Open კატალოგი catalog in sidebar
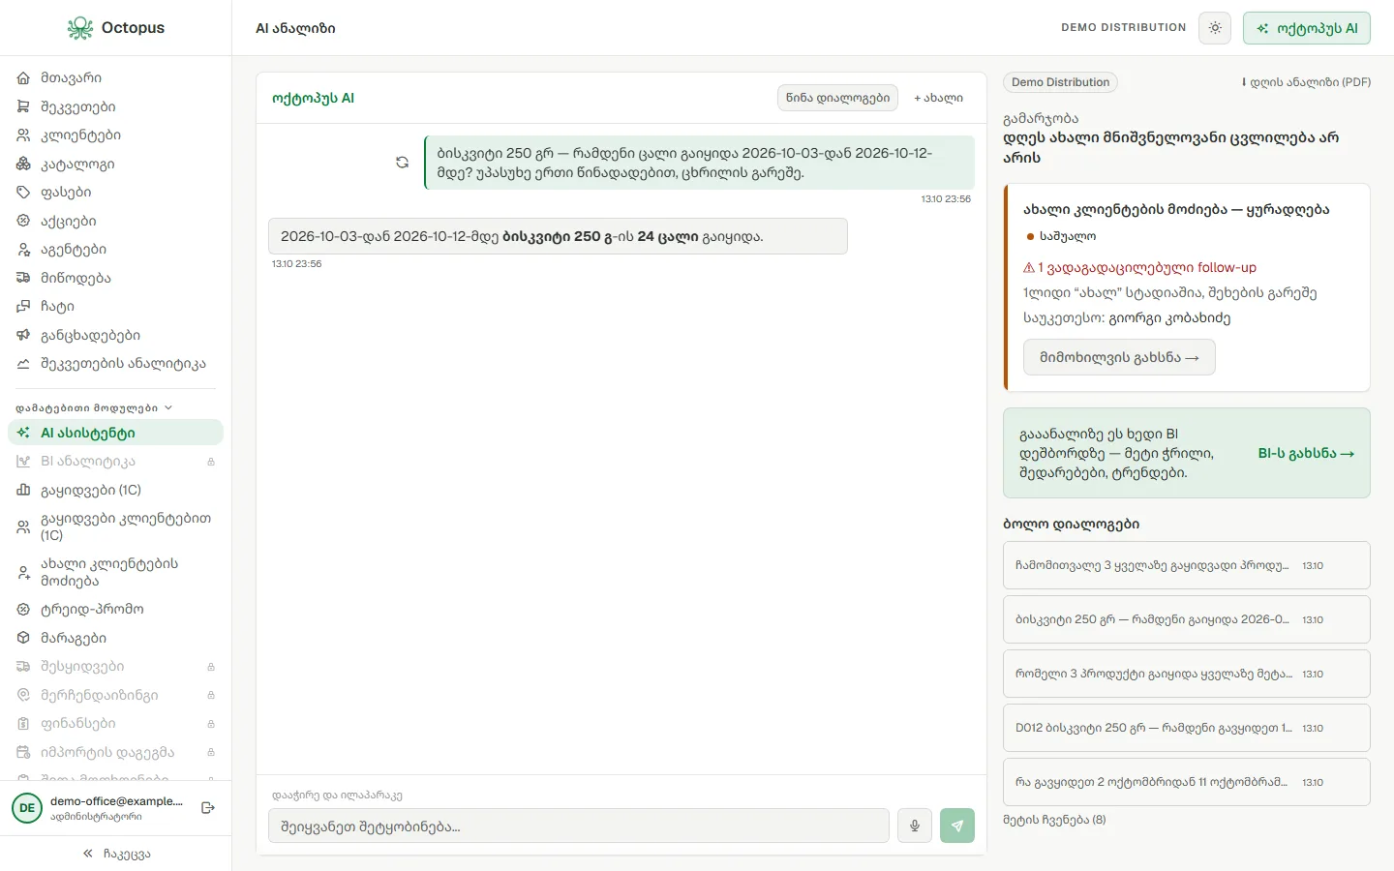The image size is (1394, 871). [115, 164]
